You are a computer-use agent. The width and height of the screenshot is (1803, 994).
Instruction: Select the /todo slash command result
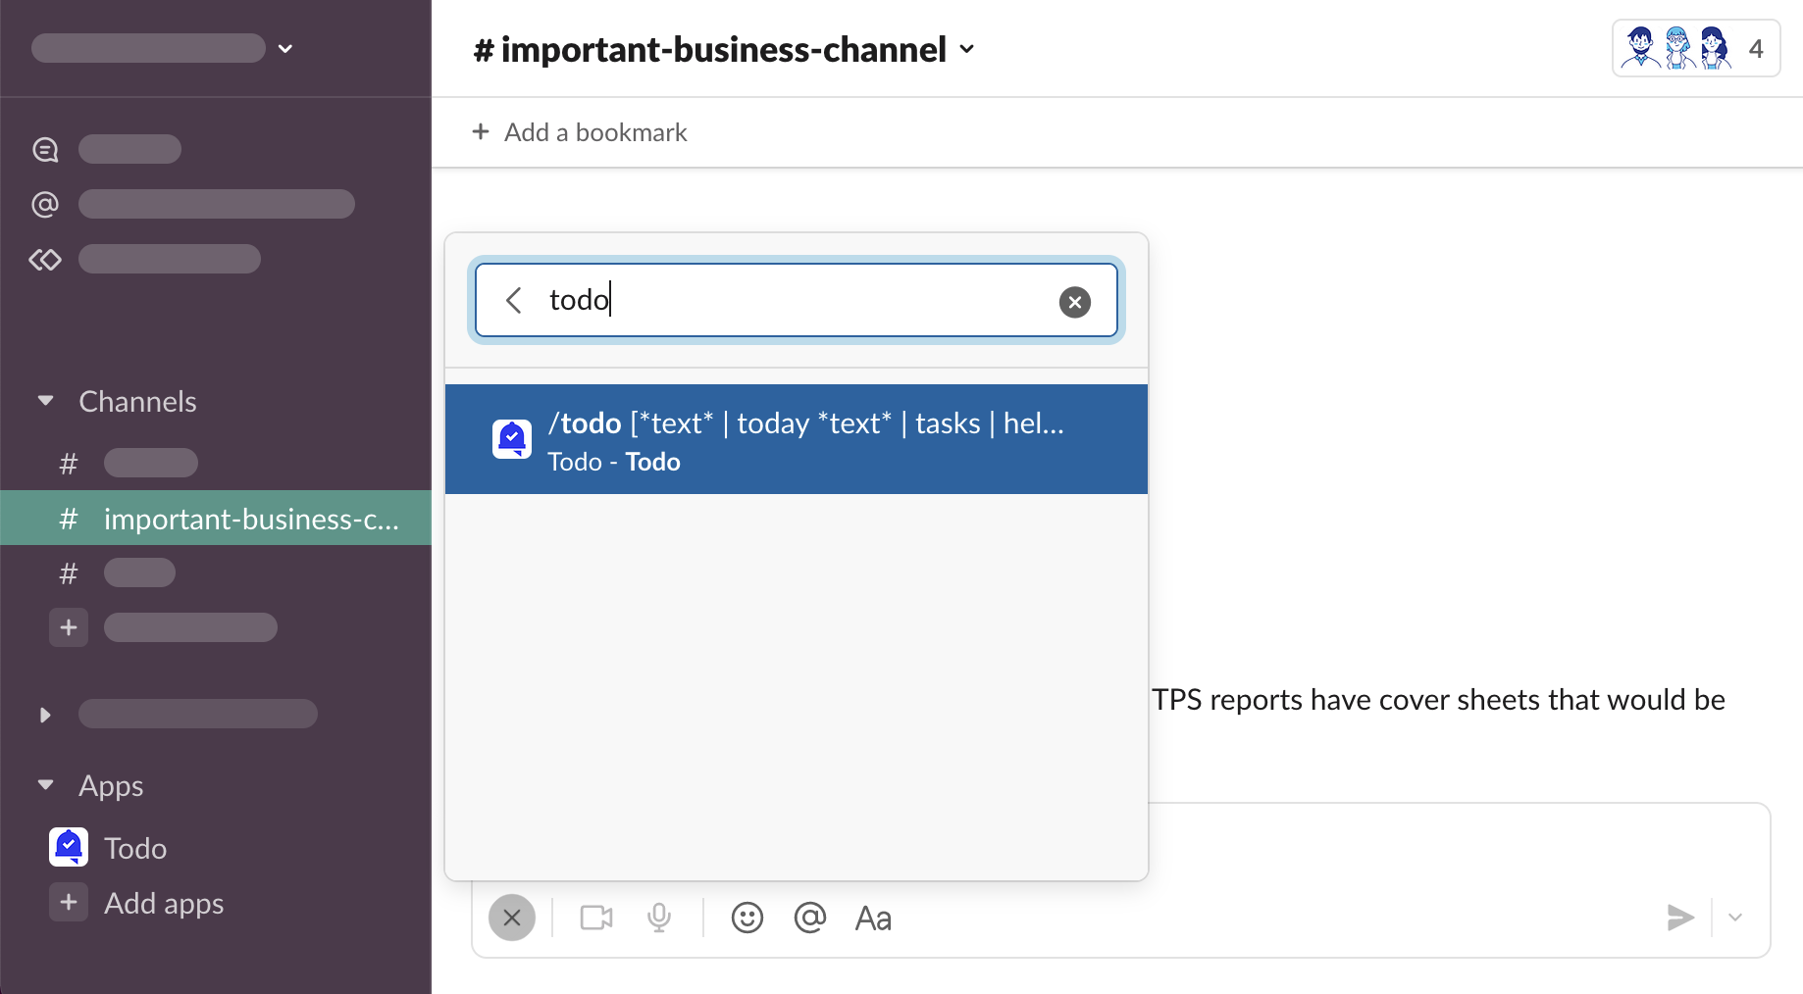(796, 439)
